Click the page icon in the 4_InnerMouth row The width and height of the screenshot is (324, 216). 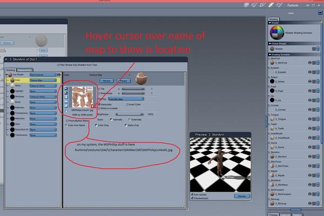tap(318, 138)
